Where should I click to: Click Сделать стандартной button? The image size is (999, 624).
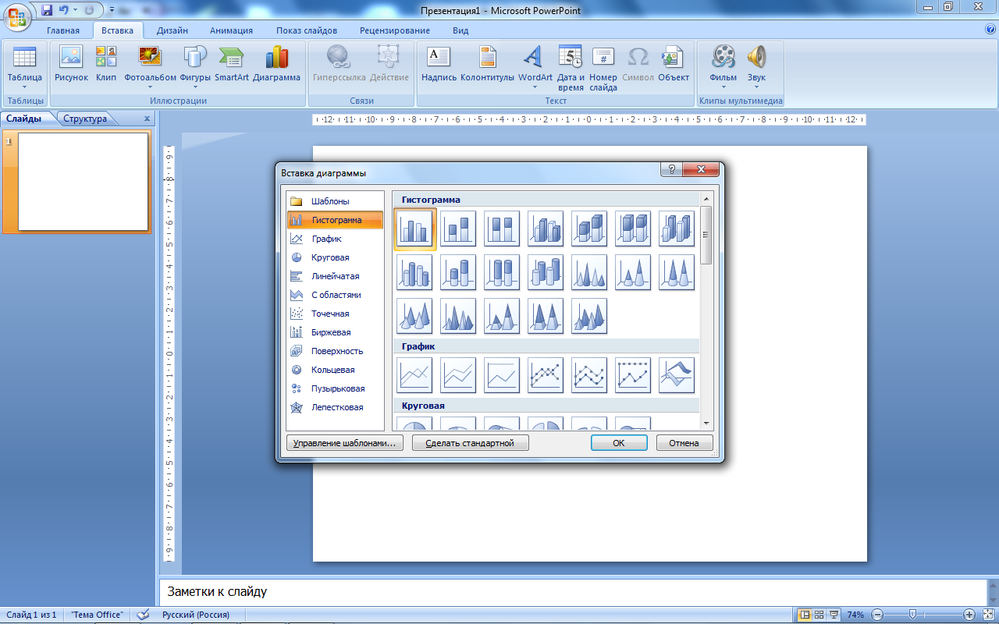(x=471, y=443)
